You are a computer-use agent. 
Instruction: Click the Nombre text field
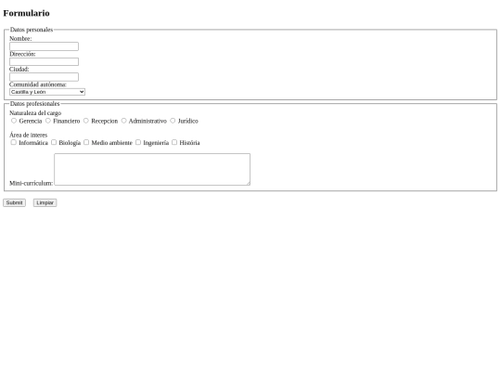click(45, 46)
